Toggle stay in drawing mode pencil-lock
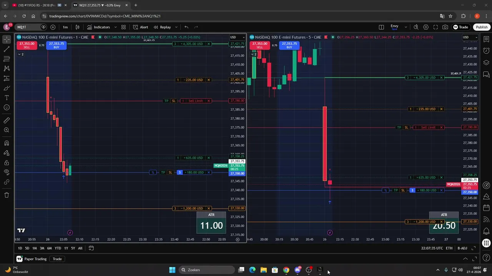The width and height of the screenshot is (492, 276). pyautogui.click(x=7, y=153)
